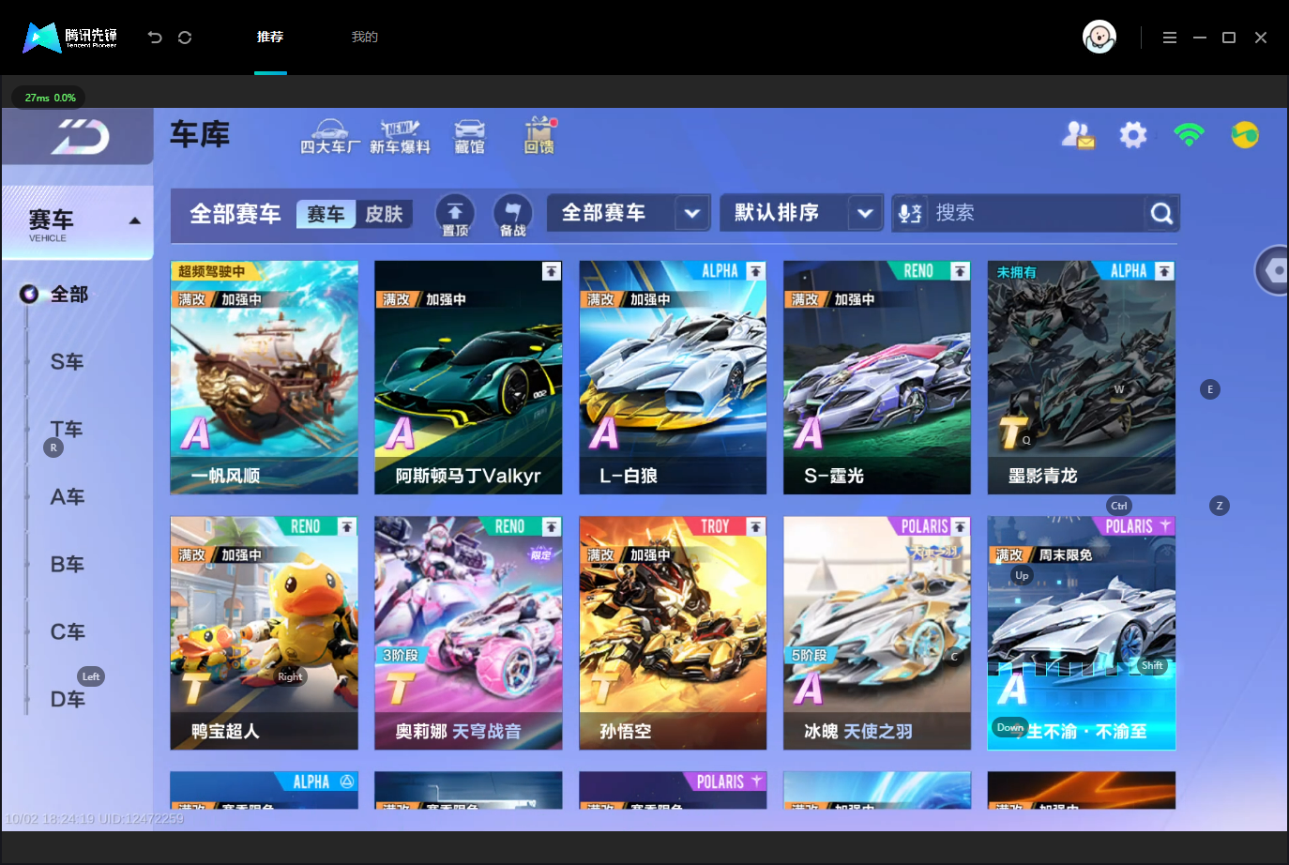Image resolution: width=1289 pixels, height=865 pixels.
Task: Switch to the 赛车 toggle
Action: coord(326,214)
